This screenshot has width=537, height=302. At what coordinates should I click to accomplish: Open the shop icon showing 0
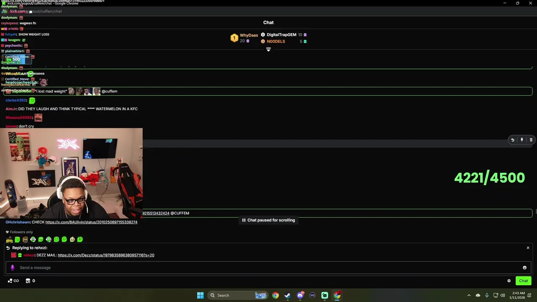tap(30, 281)
